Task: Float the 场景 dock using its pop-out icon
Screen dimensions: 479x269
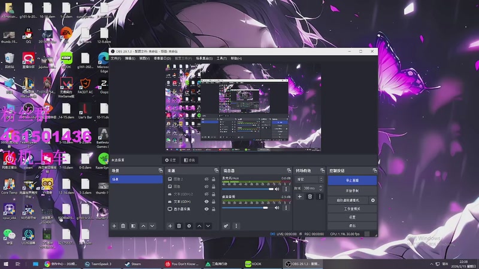Action: [160, 170]
